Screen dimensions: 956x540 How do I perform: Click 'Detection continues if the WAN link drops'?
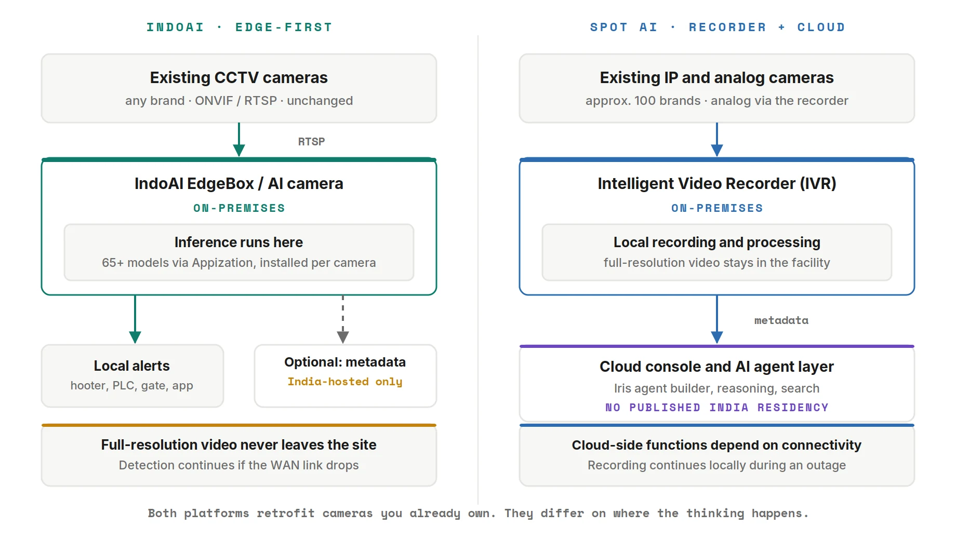239,465
